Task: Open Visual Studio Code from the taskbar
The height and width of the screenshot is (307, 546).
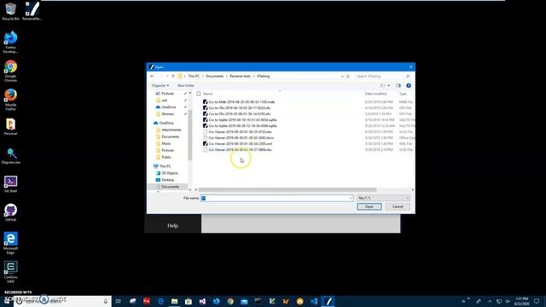Action: (x=314, y=301)
